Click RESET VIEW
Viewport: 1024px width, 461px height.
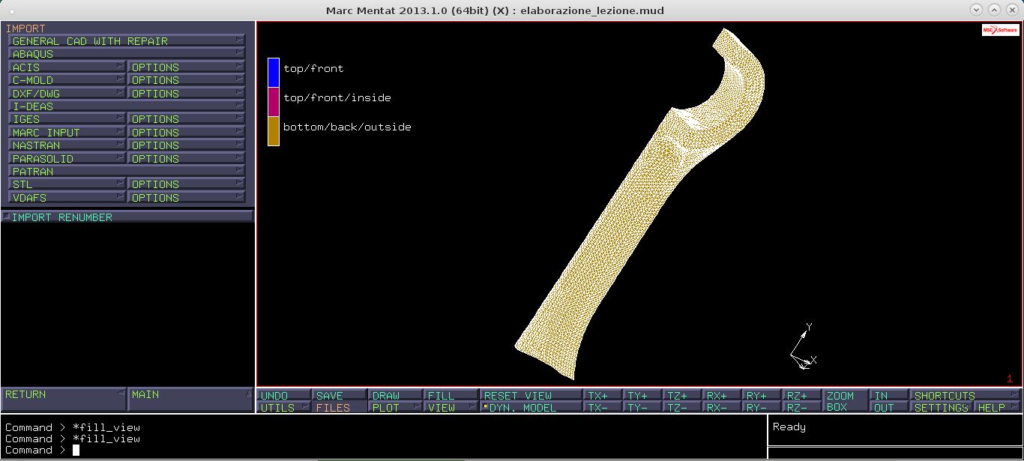tap(531, 395)
